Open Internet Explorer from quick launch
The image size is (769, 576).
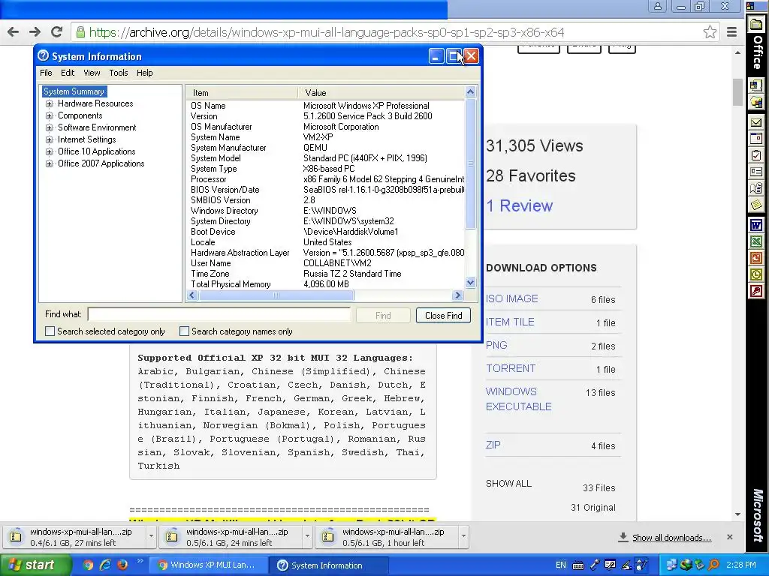(x=105, y=565)
